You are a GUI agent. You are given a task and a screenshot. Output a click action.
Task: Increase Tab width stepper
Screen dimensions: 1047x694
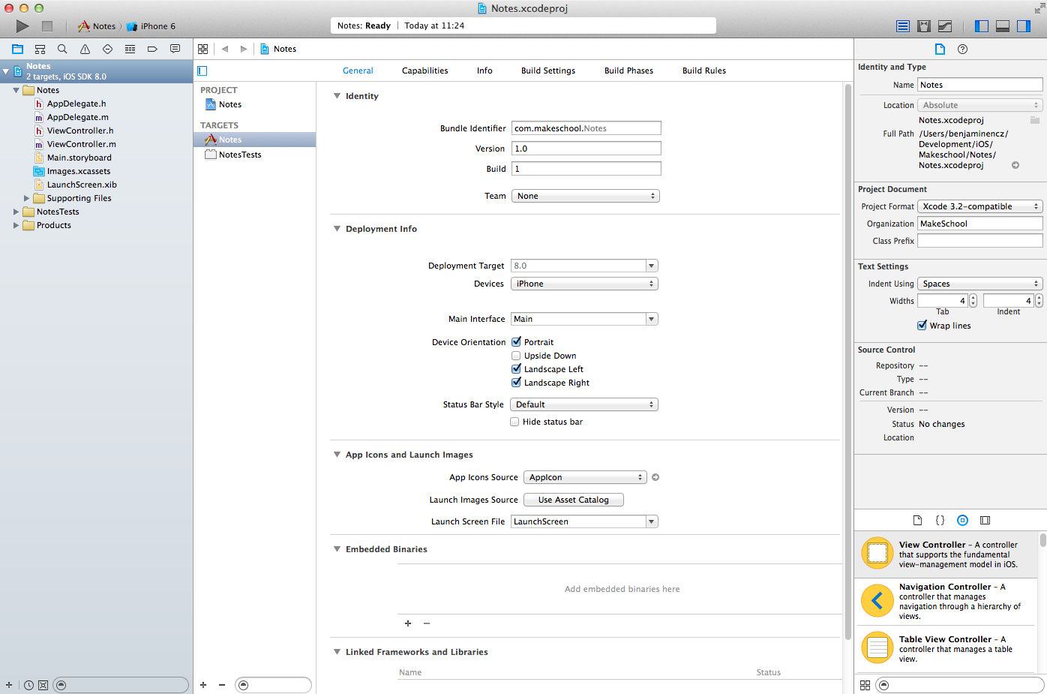[973, 297]
